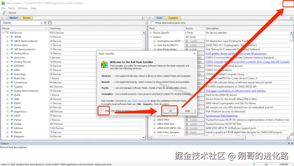Click the AutoChips vendor icon
Image resolution: width=294 pixels, height=166 pixels.
tap(12, 74)
